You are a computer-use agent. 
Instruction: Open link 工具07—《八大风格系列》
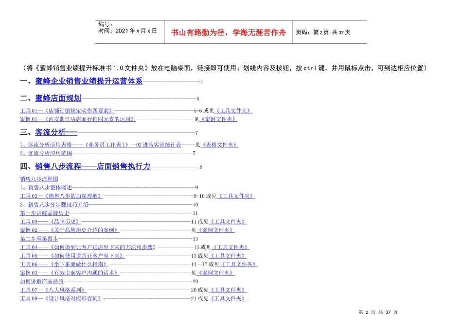point(53,290)
